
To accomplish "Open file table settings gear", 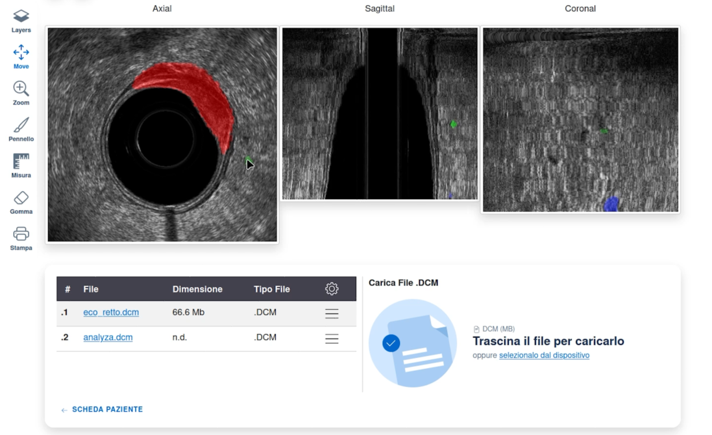I will click(x=332, y=289).
